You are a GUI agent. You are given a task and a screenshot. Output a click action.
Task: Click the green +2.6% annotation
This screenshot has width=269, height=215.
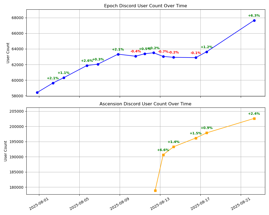[x=87, y=61]
